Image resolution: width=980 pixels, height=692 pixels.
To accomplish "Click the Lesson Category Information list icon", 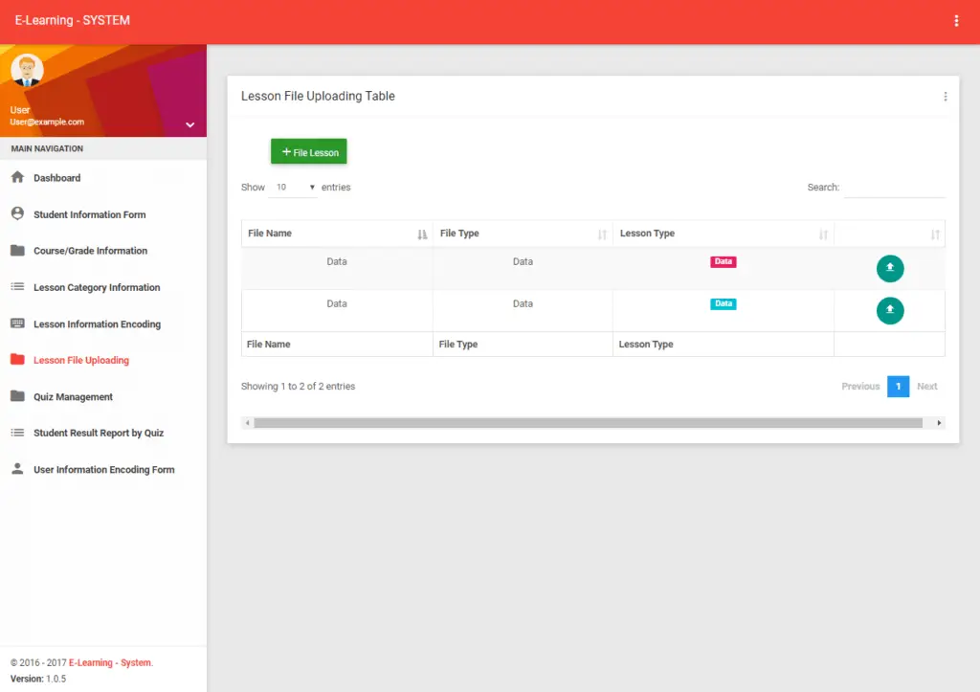I will pyautogui.click(x=17, y=287).
